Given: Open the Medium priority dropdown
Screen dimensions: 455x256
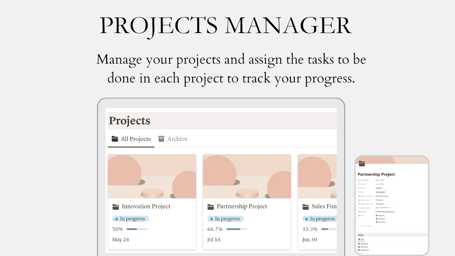Looking at the screenshot, I should coord(379,188).
